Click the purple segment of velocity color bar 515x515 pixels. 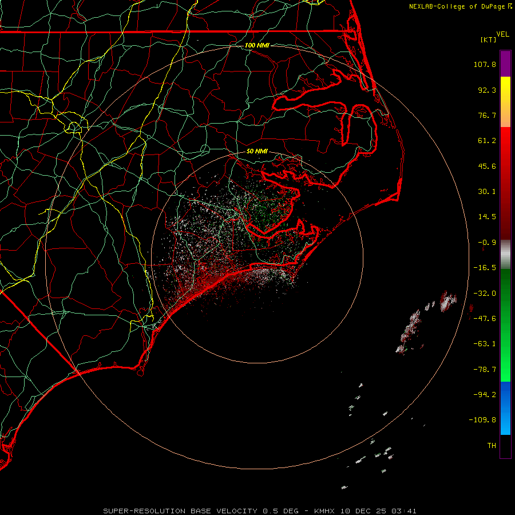[x=505, y=64]
